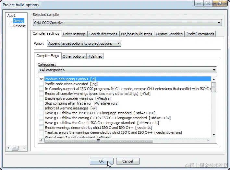Enable all compiler warnings [-Wall] checkbox
The width and height of the screenshot is (230, 170).
pos(41,94)
